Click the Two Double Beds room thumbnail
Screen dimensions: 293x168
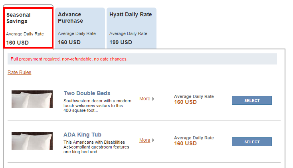[x=32, y=99]
